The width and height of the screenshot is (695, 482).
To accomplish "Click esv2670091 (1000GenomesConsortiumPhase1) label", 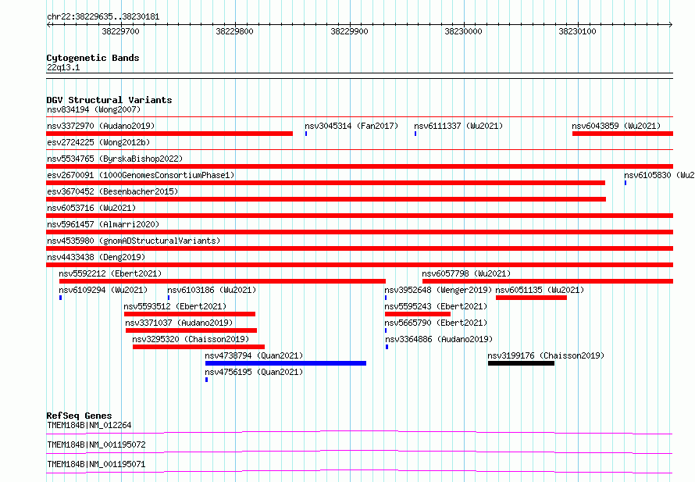I will 141,175.
